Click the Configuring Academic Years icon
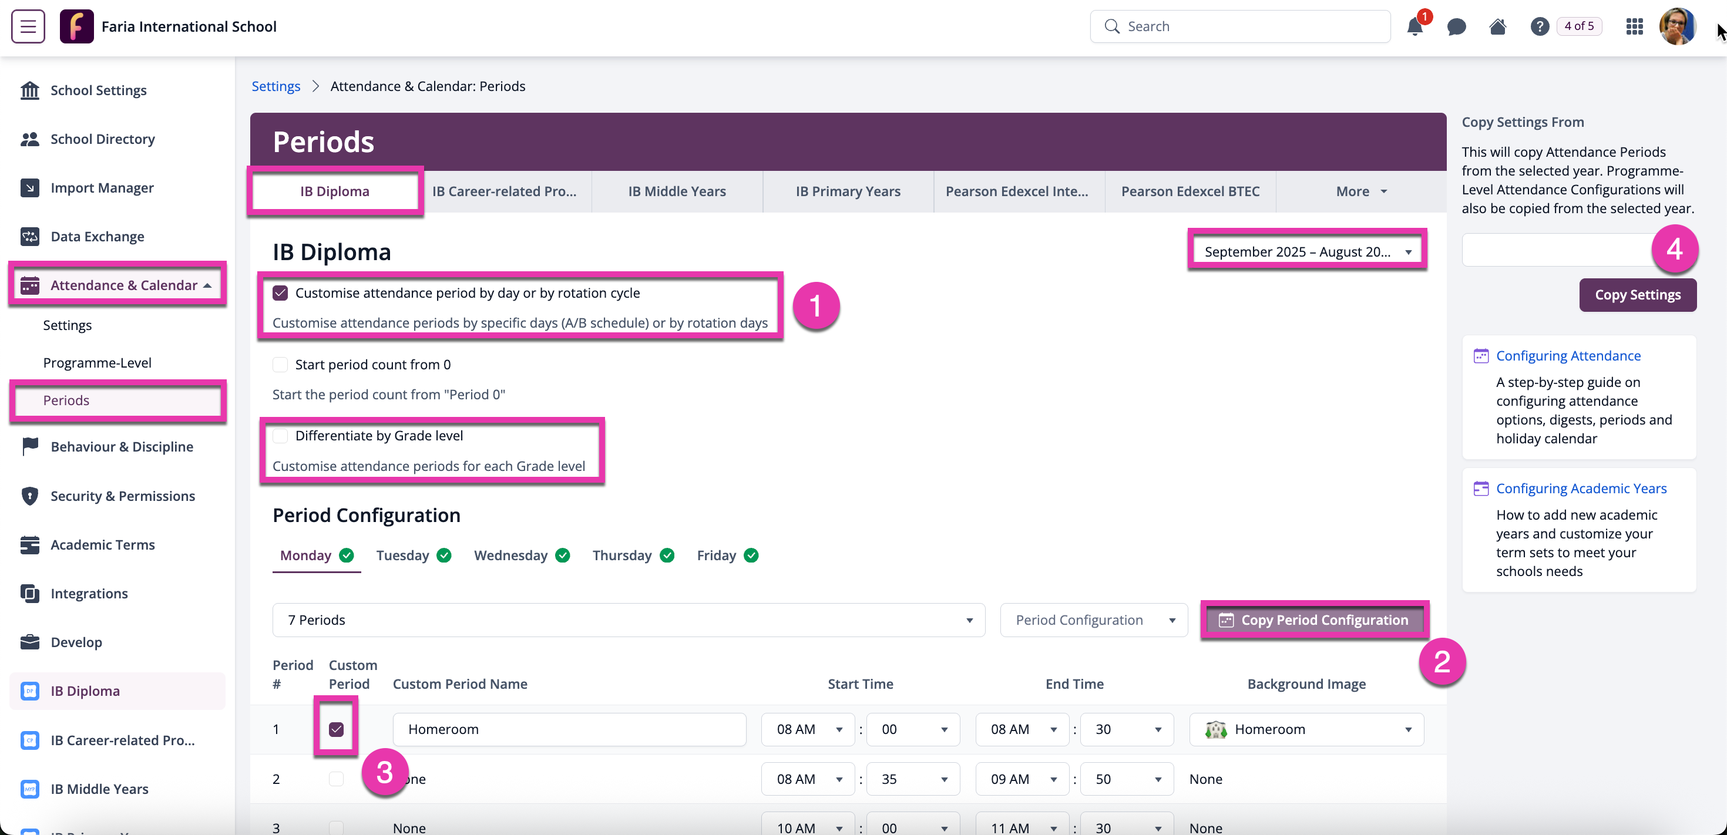 (1481, 489)
